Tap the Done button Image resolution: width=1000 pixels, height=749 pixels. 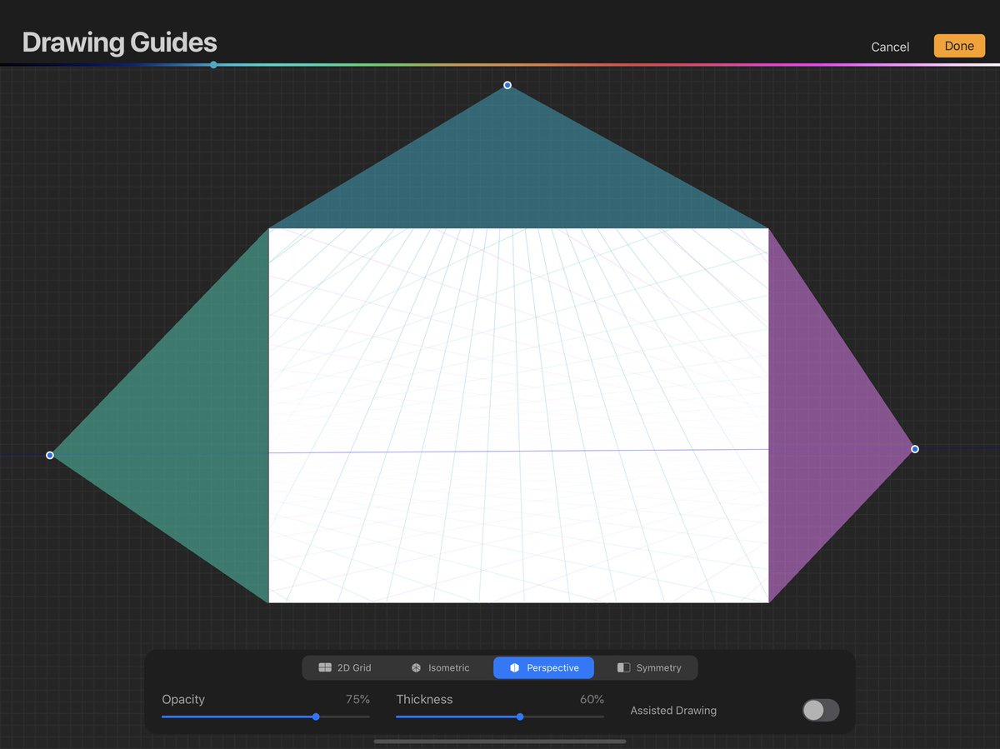coord(959,46)
